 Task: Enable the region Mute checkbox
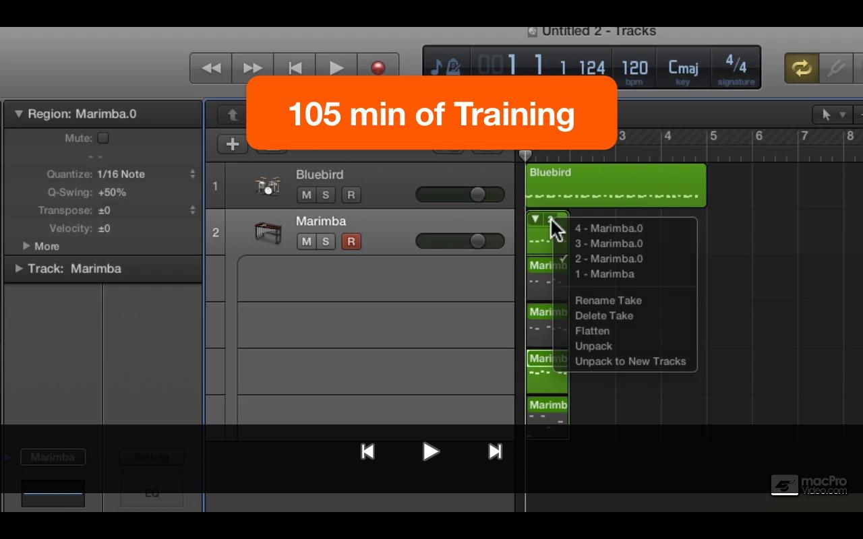coord(103,138)
